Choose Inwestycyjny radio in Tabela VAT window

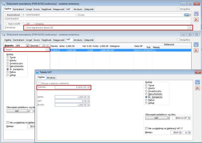click(x=146, y=91)
